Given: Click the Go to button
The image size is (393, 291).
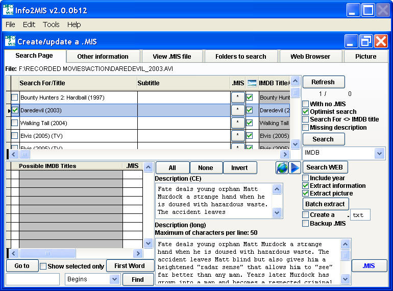Looking at the screenshot, I should click(22, 265).
